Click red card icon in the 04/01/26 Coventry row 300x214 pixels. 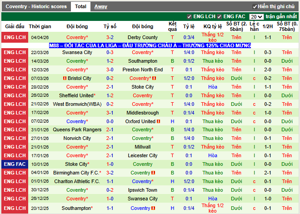pyautogui.click(x=154, y=173)
